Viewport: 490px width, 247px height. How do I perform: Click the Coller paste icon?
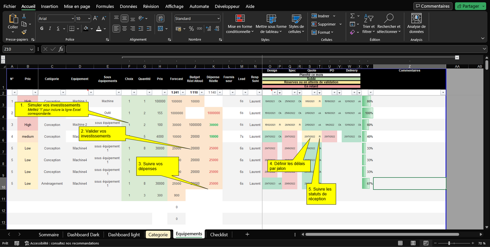(x=13, y=19)
